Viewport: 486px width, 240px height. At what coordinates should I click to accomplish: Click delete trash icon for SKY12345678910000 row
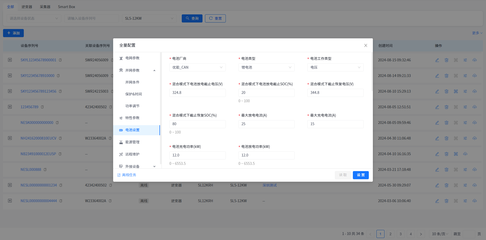(x=447, y=76)
